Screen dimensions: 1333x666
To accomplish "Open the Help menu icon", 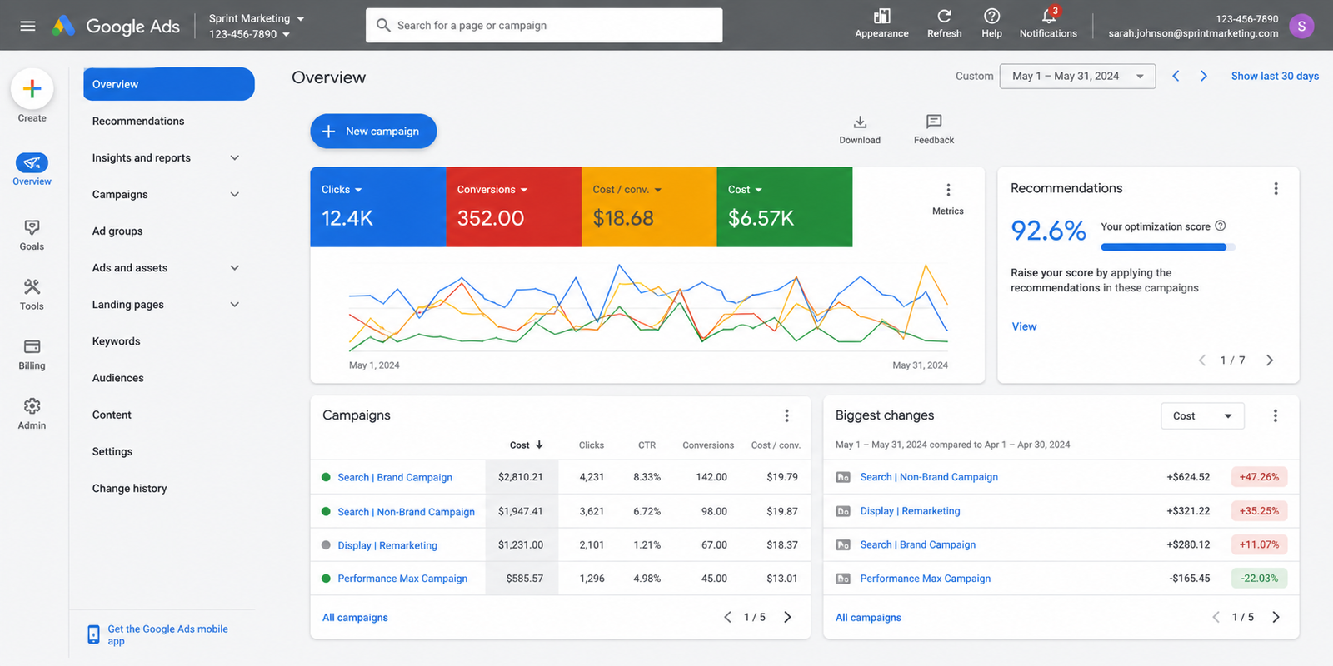I will point(991,16).
